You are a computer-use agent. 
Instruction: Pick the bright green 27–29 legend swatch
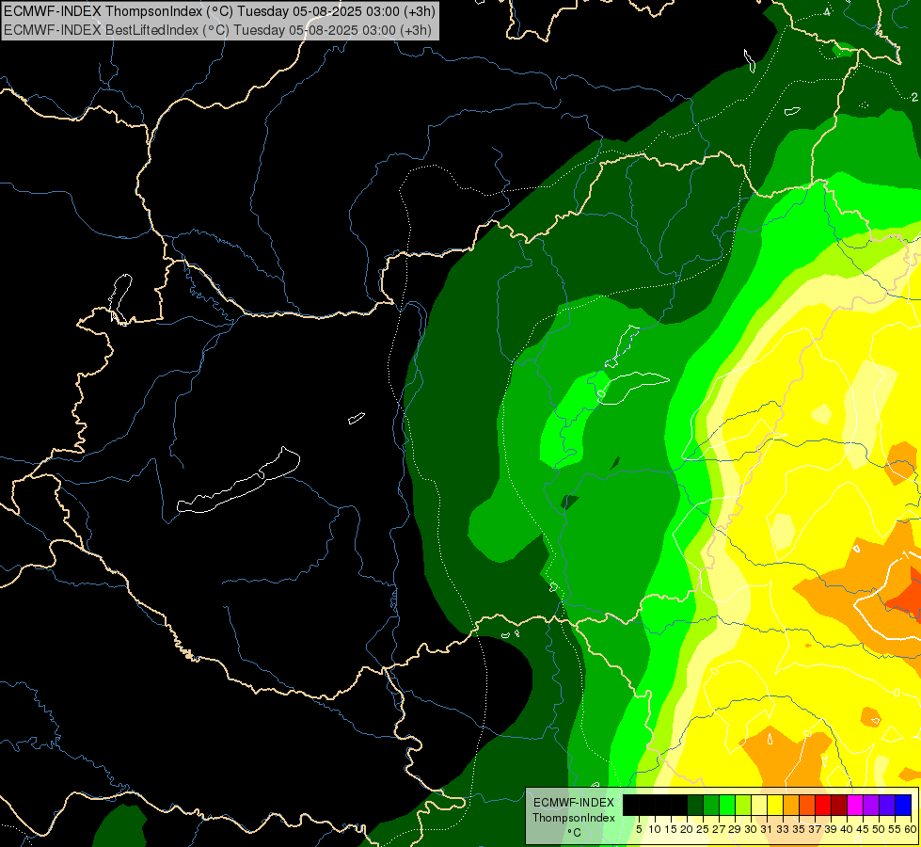tap(727, 806)
